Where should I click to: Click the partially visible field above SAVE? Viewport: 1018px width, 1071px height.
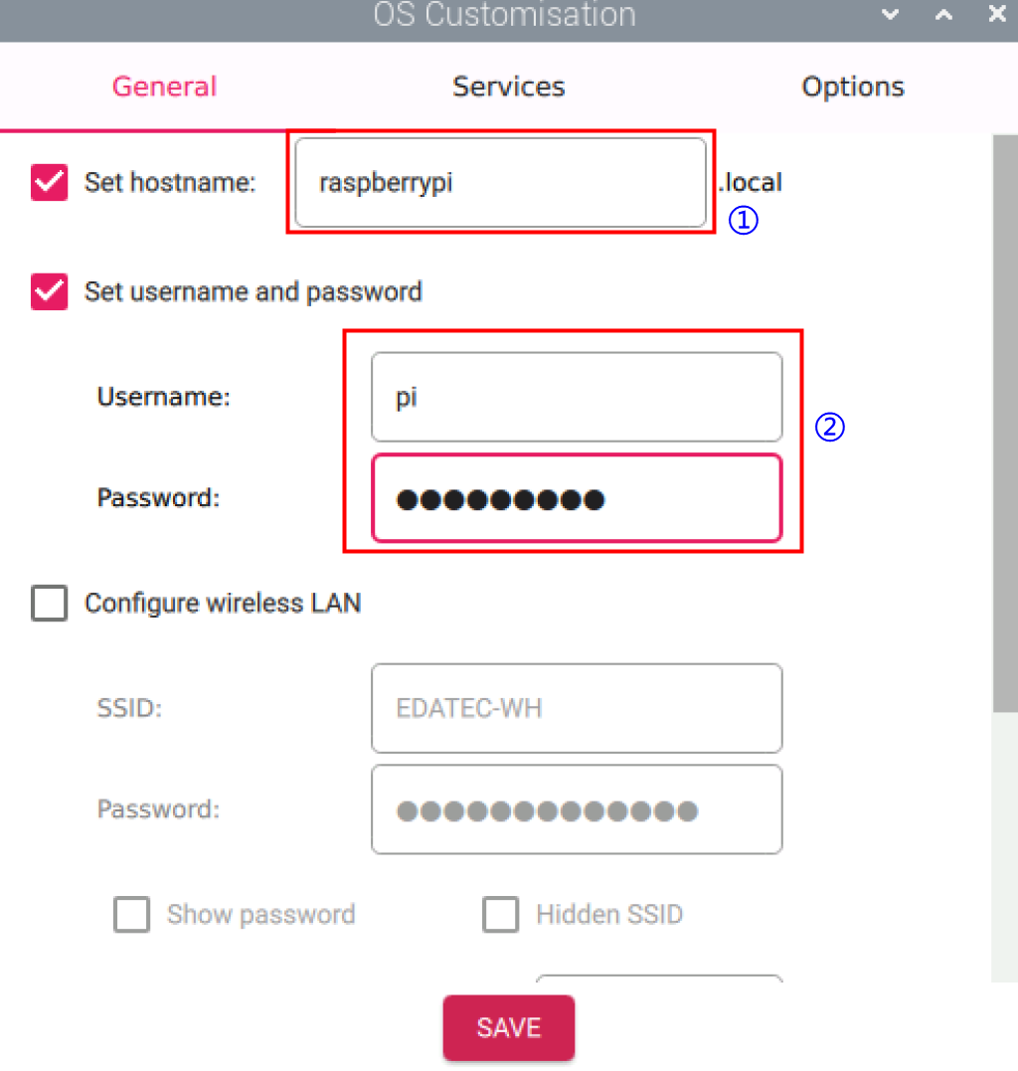659,981
